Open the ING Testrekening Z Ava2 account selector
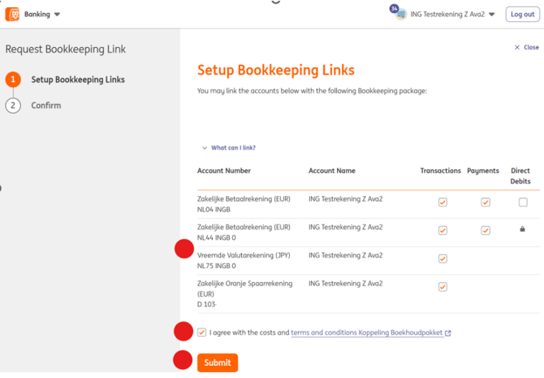This screenshot has width=544, height=378. [x=452, y=14]
